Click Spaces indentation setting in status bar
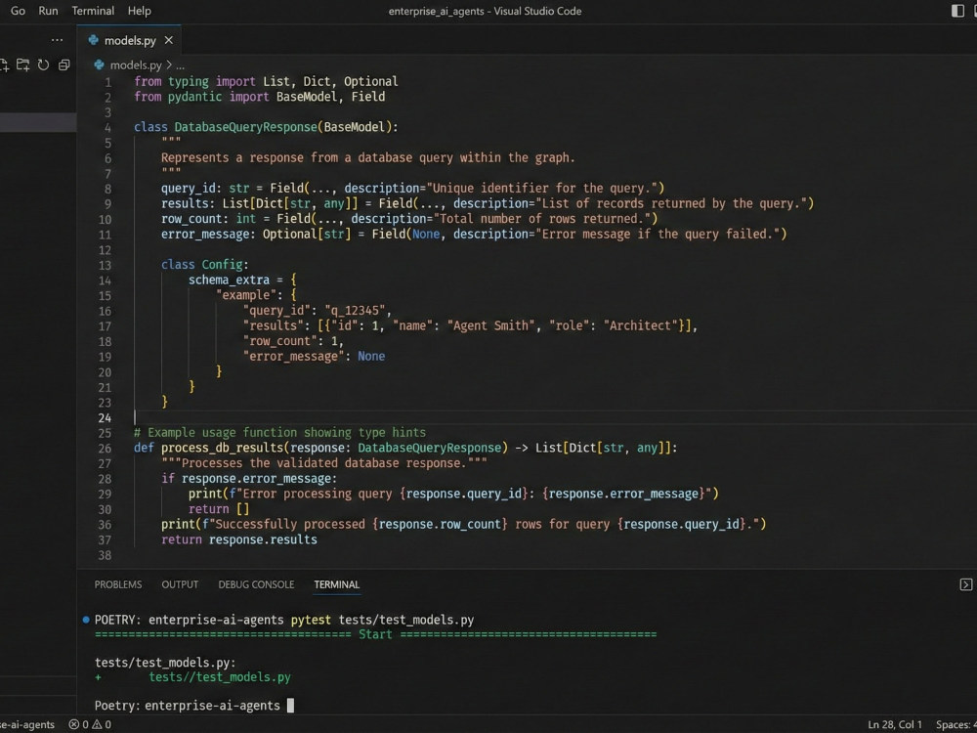Viewport: 977px width, 733px height. (956, 724)
